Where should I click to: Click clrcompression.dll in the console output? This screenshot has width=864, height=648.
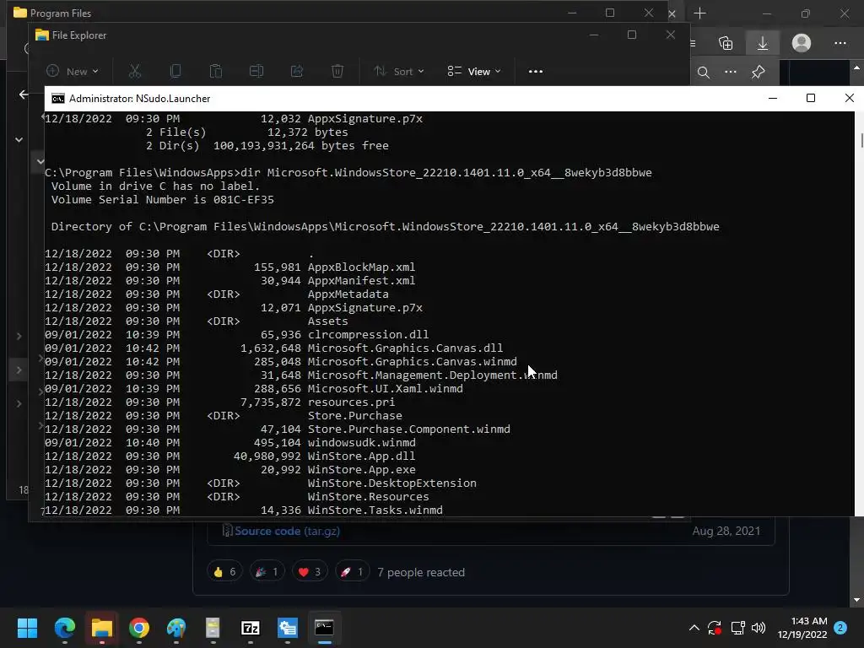pyautogui.click(x=368, y=334)
